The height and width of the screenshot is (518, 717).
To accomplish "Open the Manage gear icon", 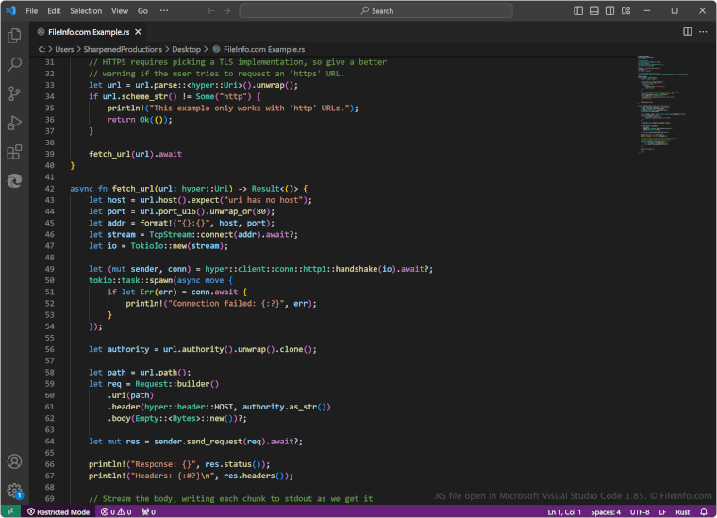I will coord(14,491).
